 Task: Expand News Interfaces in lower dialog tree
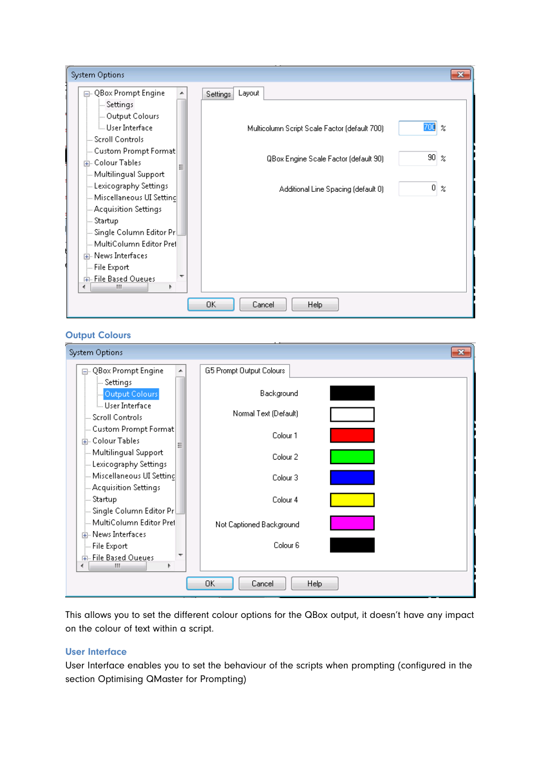pos(85,535)
